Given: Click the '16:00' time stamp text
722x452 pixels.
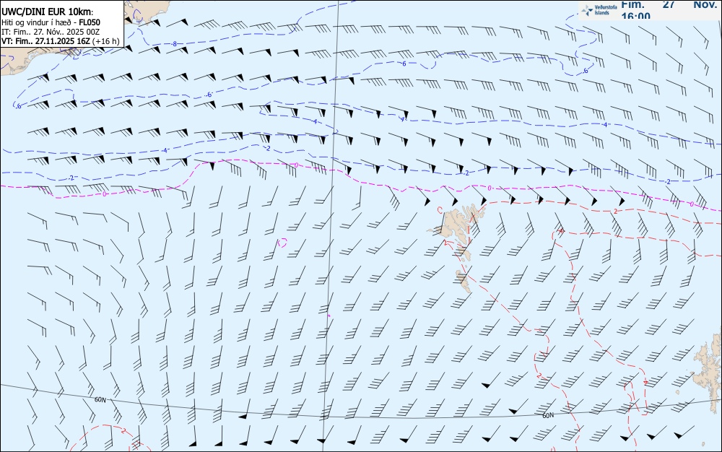Looking at the screenshot, I should click(x=636, y=16).
